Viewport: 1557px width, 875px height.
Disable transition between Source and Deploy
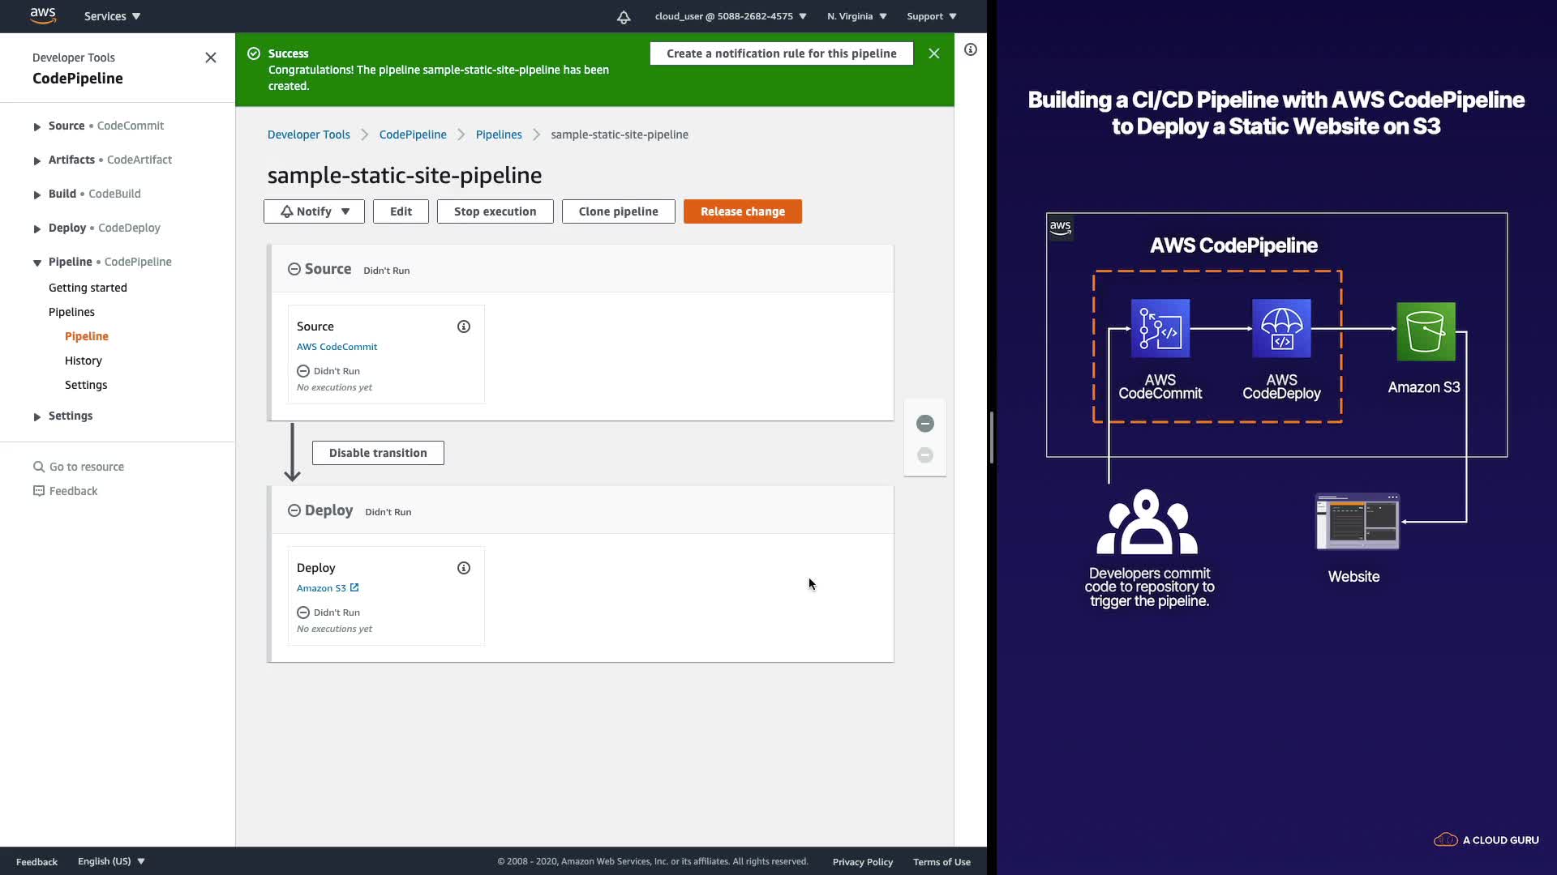point(378,453)
